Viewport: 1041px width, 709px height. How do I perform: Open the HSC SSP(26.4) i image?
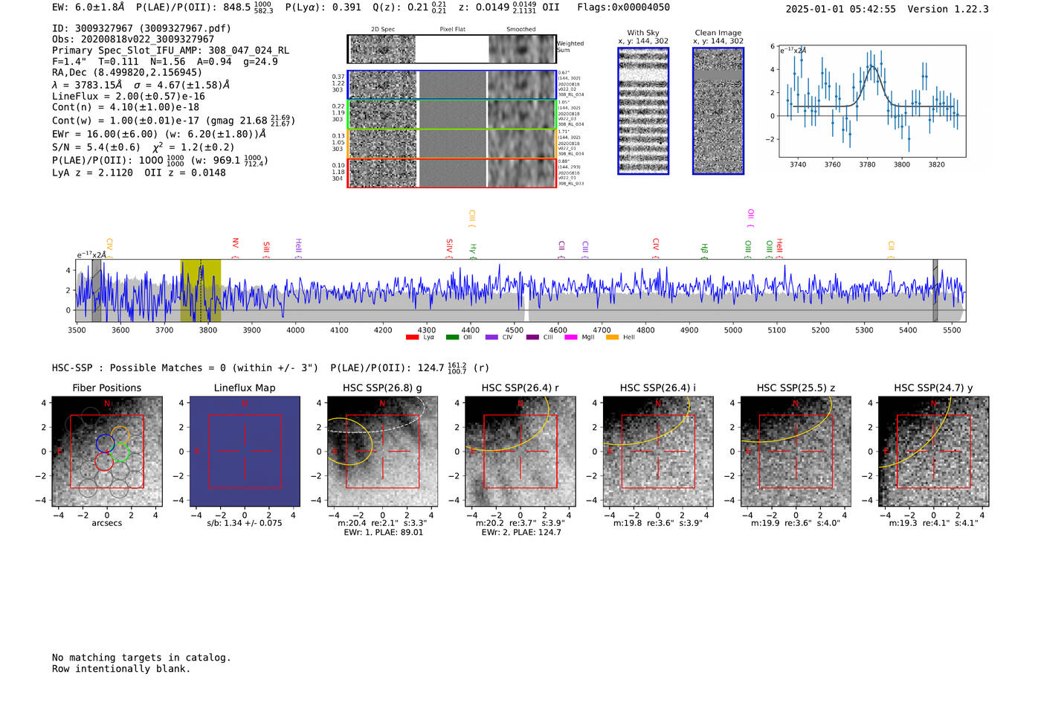[658, 452]
